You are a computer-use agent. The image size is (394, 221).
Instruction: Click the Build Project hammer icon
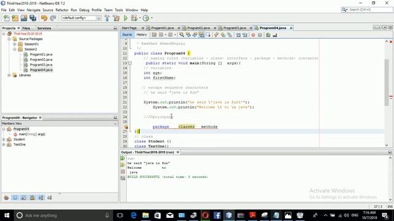click(x=107, y=18)
